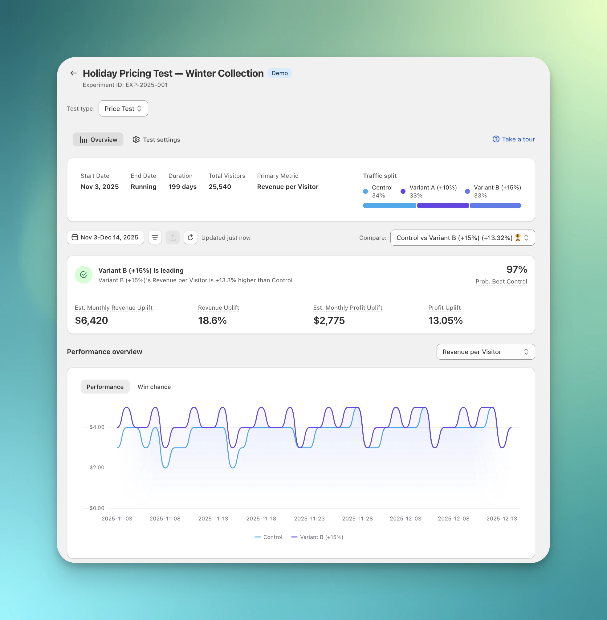Click the Control blue color dot
The image size is (607, 620).
pos(365,191)
